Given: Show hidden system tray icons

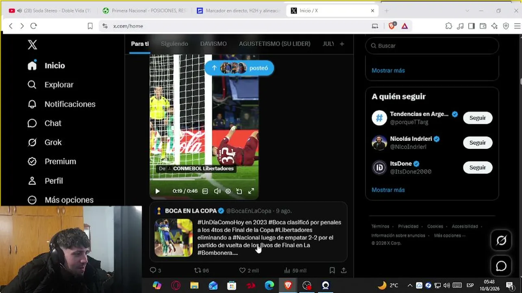Looking at the screenshot, I should [410, 285].
